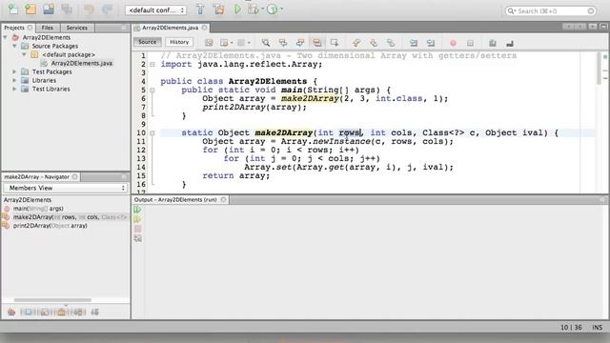This screenshot has width=610, height=343.
Task: Expand the Test Packages node
Action: point(15,71)
